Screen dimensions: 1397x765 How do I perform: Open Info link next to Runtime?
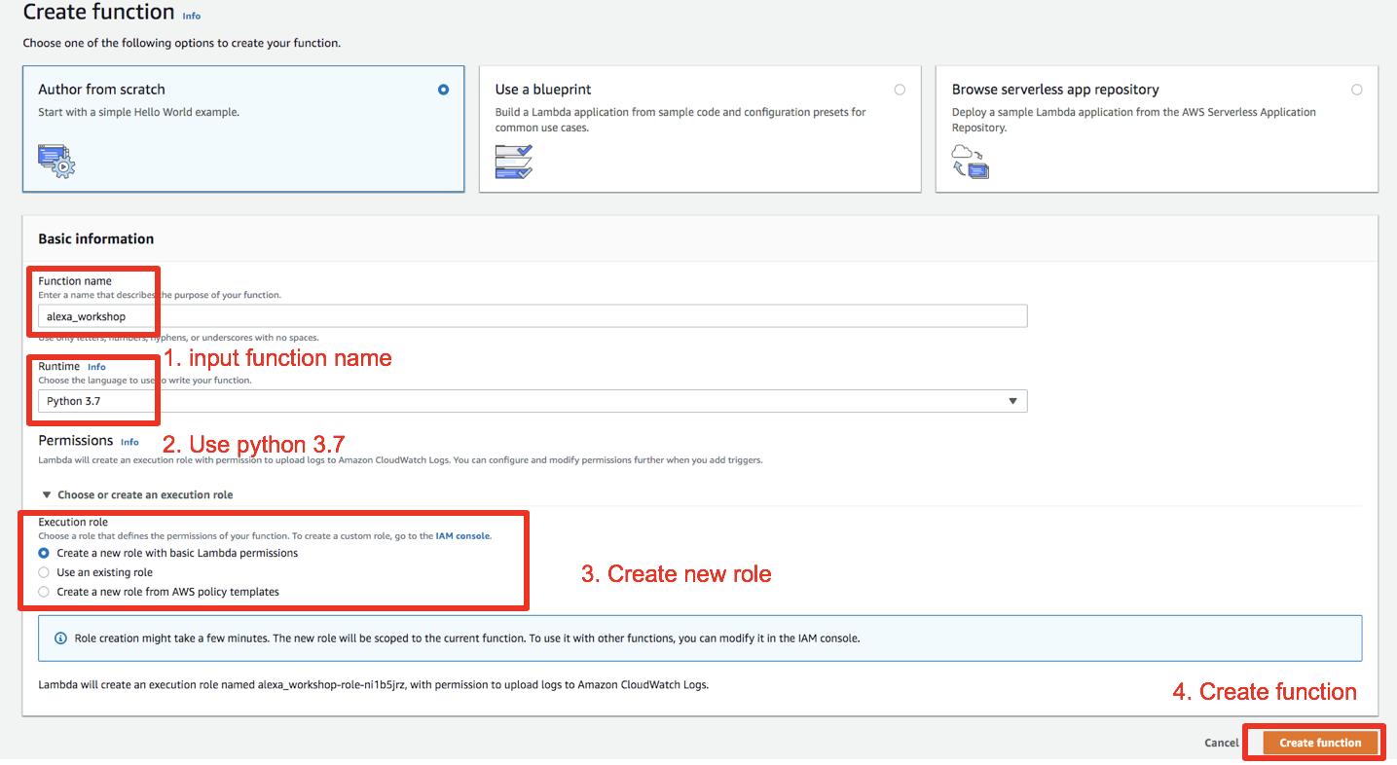click(96, 367)
